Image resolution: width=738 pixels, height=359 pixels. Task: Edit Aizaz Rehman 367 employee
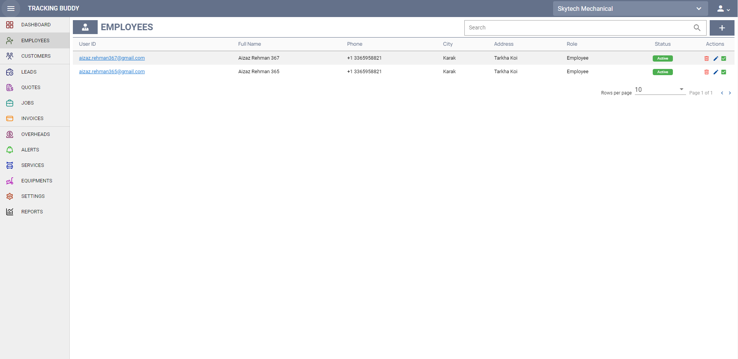[716, 58]
